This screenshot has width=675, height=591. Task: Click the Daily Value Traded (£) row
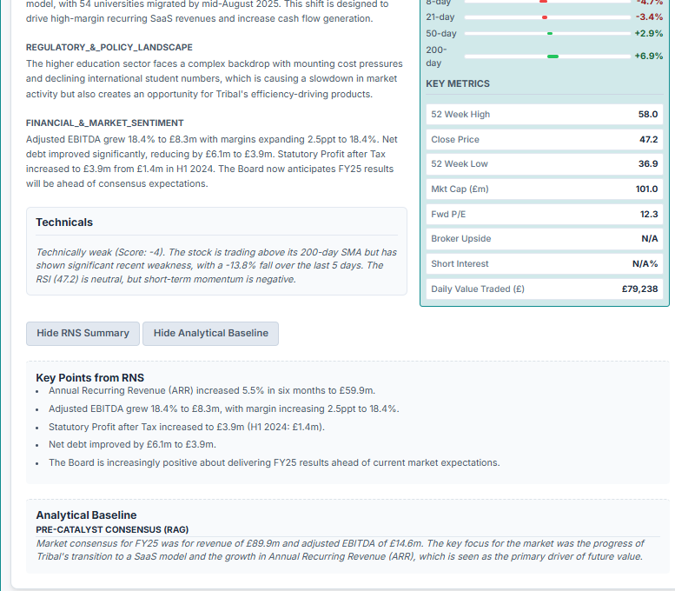[x=544, y=289]
